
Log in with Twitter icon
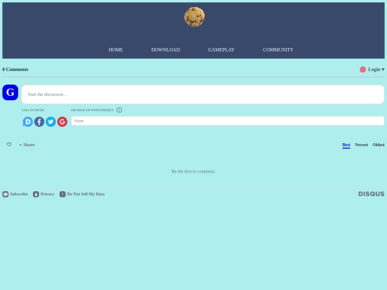tap(51, 122)
